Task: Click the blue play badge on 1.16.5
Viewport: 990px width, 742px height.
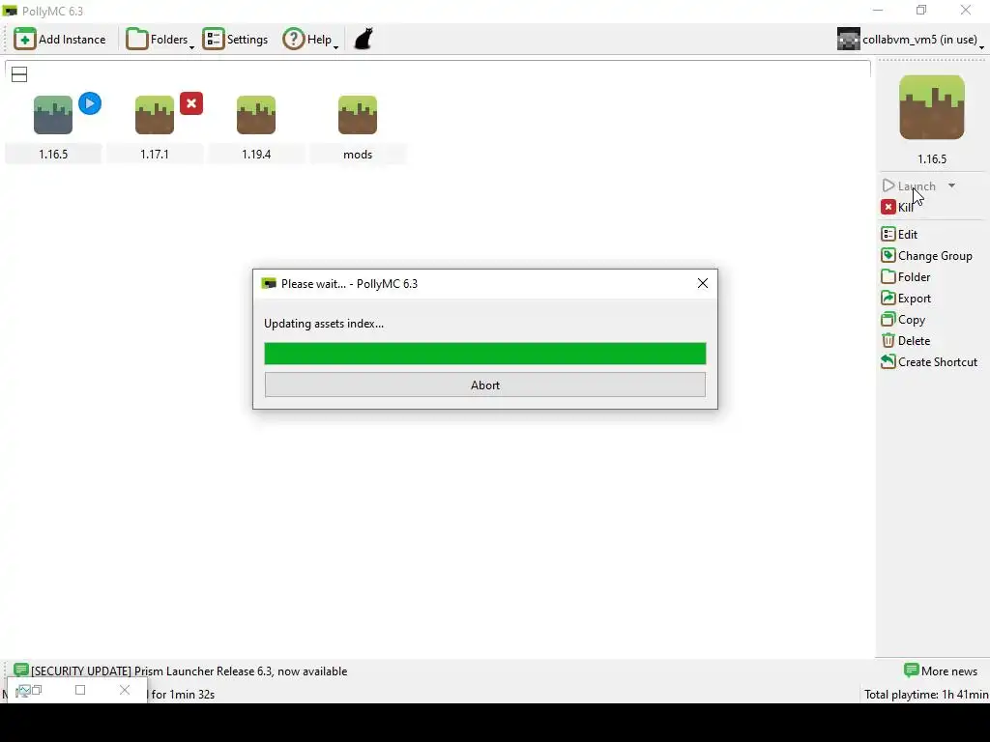Action: [x=90, y=103]
